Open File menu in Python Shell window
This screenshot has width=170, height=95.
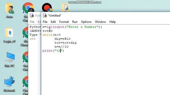coord(32,22)
